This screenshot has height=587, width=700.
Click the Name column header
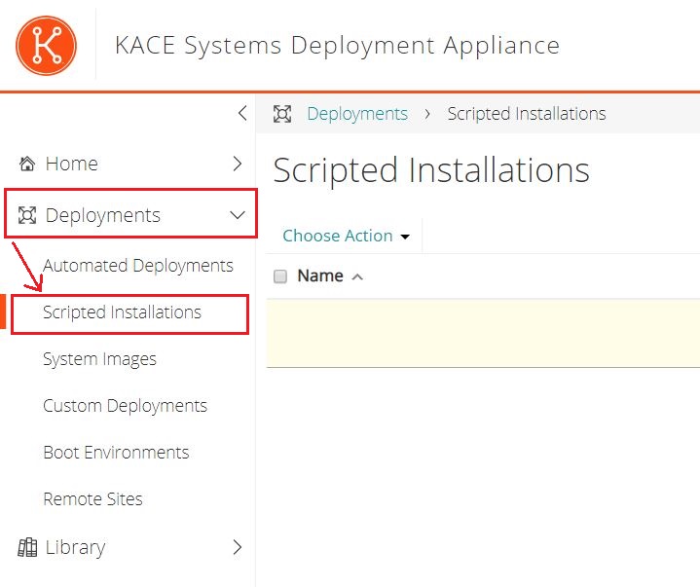coord(320,275)
